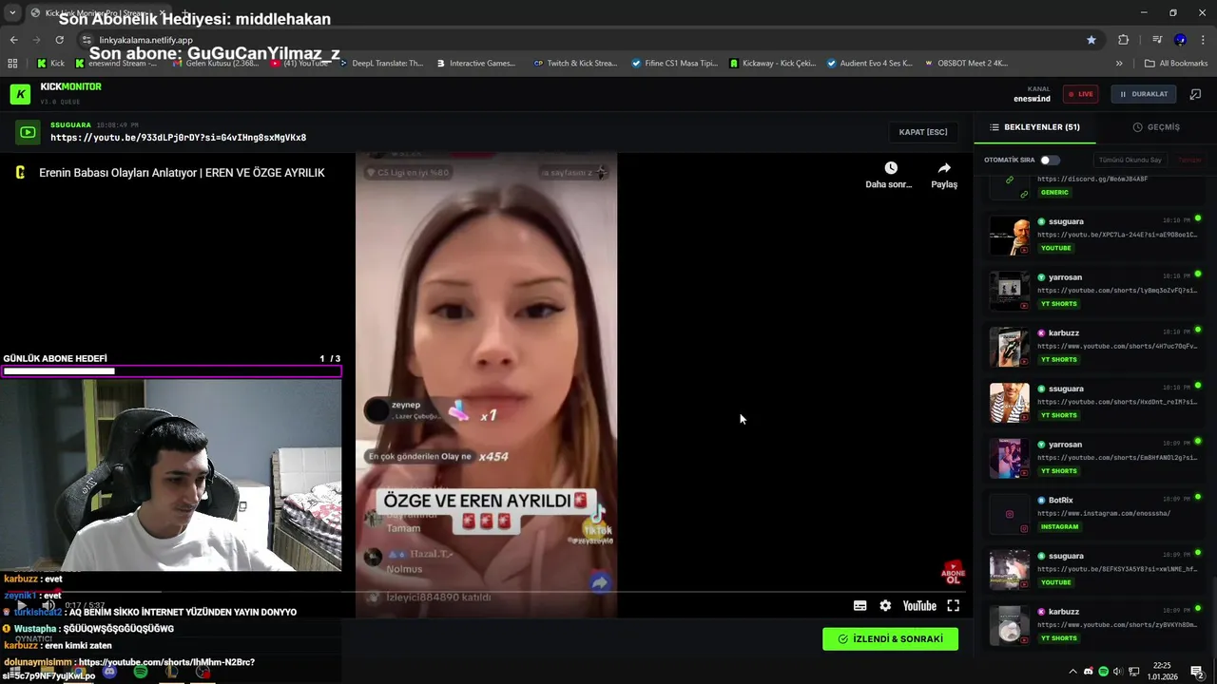Image resolution: width=1217 pixels, height=684 pixels.
Task: Open the Kick bookmark
Action: coord(50,64)
